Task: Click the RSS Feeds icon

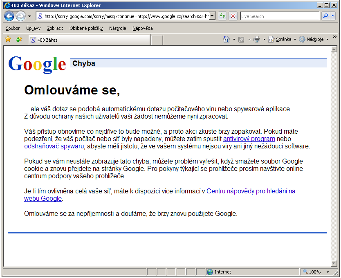Action: pyautogui.click(x=241, y=40)
